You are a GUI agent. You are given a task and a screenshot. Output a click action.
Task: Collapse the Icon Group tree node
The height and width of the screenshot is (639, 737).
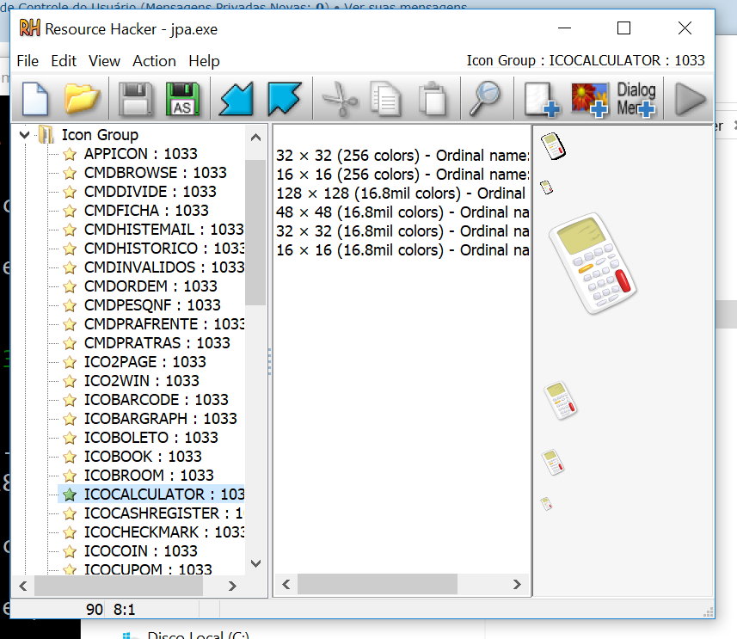point(24,134)
